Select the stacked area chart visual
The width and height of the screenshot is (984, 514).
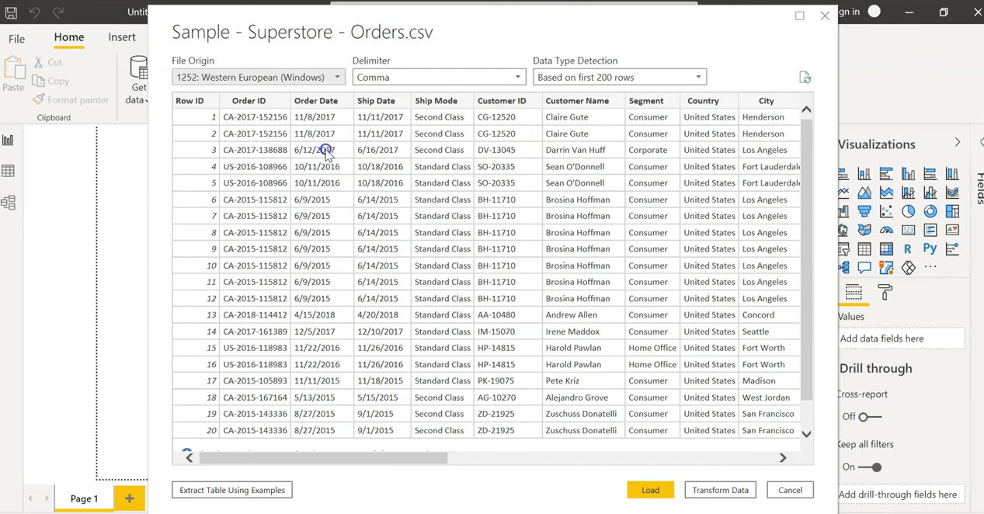(886, 193)
